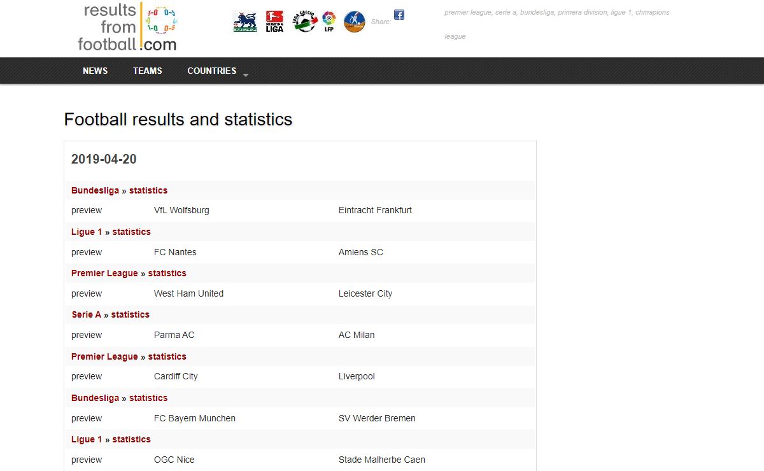Screen dimensions: 764x471
Task: Open statistics link above FC Bayern Munchen
Action: 148,398
